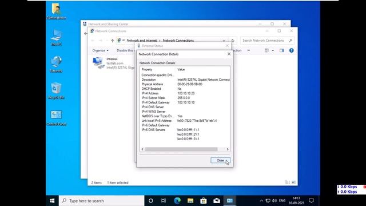This screenshot has height=206, width=366.
Task: Open the Recycle Bin desktop icon
Action: tap(56, 90)
